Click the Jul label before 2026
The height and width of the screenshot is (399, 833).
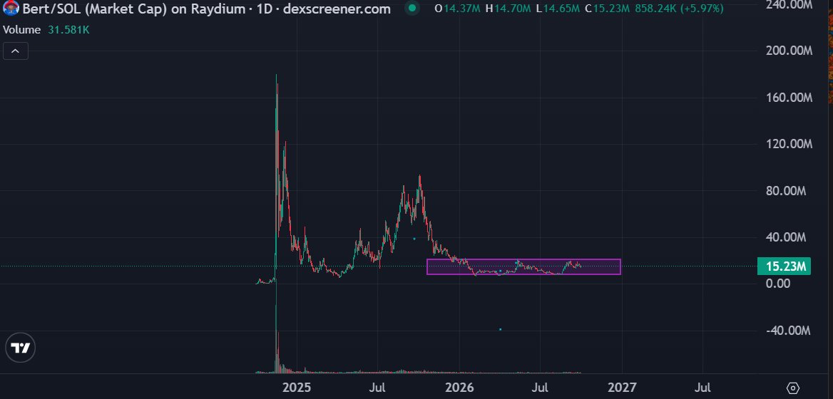[x=378, y=388]
